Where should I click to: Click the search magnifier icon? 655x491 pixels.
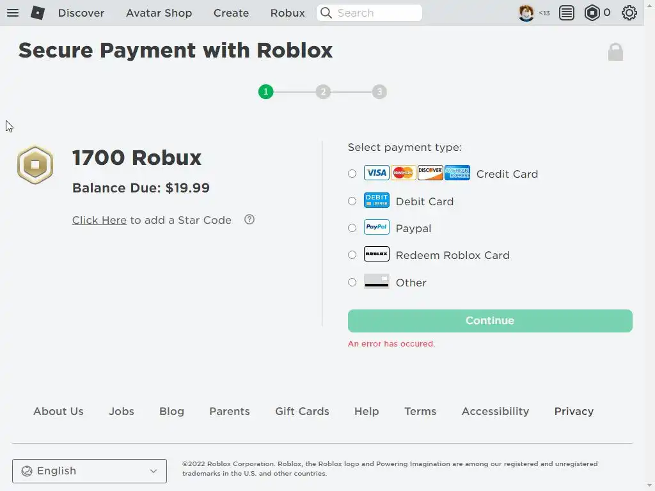coord(326,13)
